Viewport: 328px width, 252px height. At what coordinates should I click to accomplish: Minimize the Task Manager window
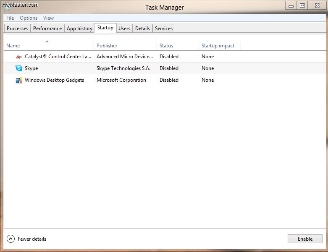291,5
